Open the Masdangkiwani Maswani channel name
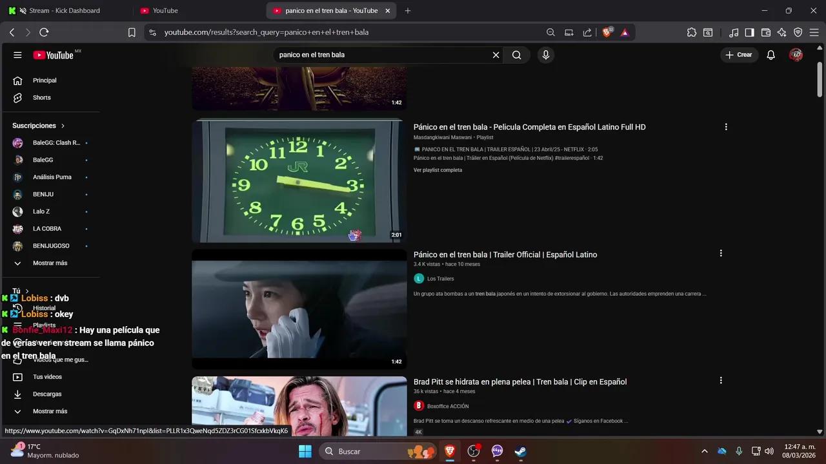826x464 pixels. [x=443, y=137]
